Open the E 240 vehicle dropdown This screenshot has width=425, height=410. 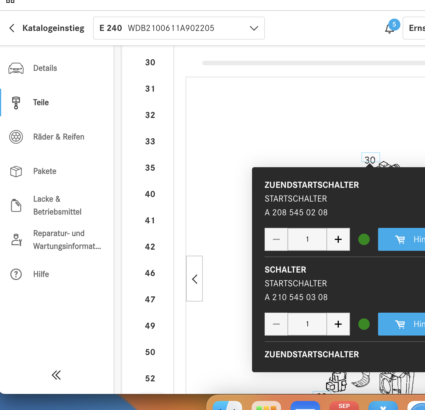(x=179, y=28)
